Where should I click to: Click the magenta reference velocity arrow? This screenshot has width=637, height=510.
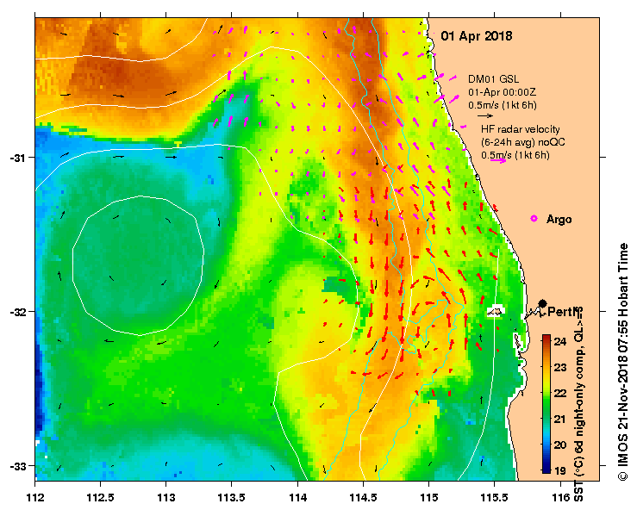click(498, 161)
